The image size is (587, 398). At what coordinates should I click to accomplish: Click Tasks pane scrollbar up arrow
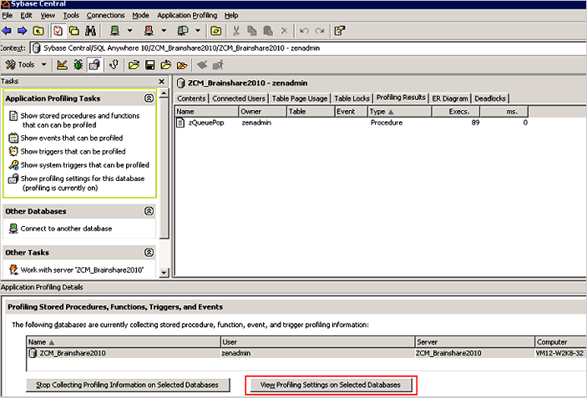point(164,93)
